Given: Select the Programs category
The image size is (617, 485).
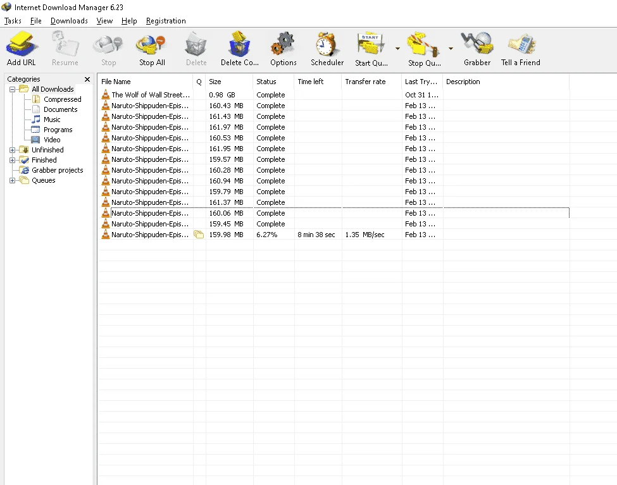Looking at the screenshot, I should click(58, 130).
